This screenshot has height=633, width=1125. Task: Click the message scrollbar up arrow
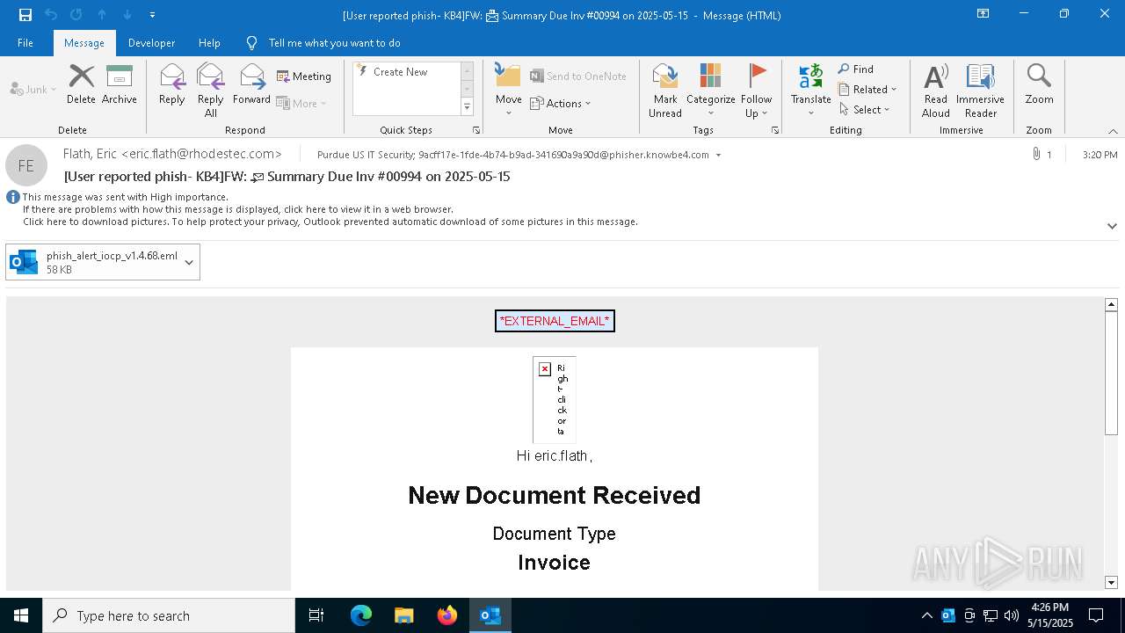pyautogui.click(x=1111, y=304)
